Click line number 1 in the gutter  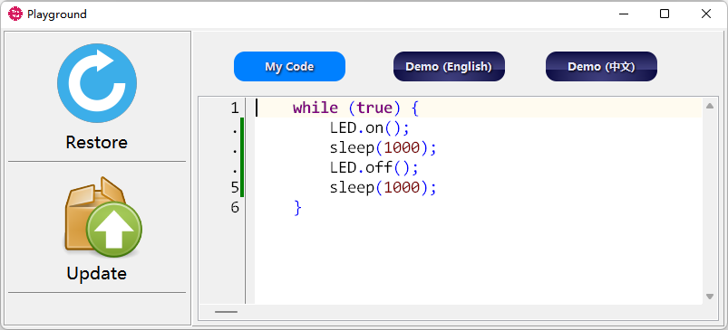[x=235, y=108]
